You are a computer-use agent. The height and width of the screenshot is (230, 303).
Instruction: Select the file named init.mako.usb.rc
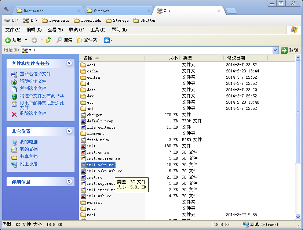pos(104,171)
